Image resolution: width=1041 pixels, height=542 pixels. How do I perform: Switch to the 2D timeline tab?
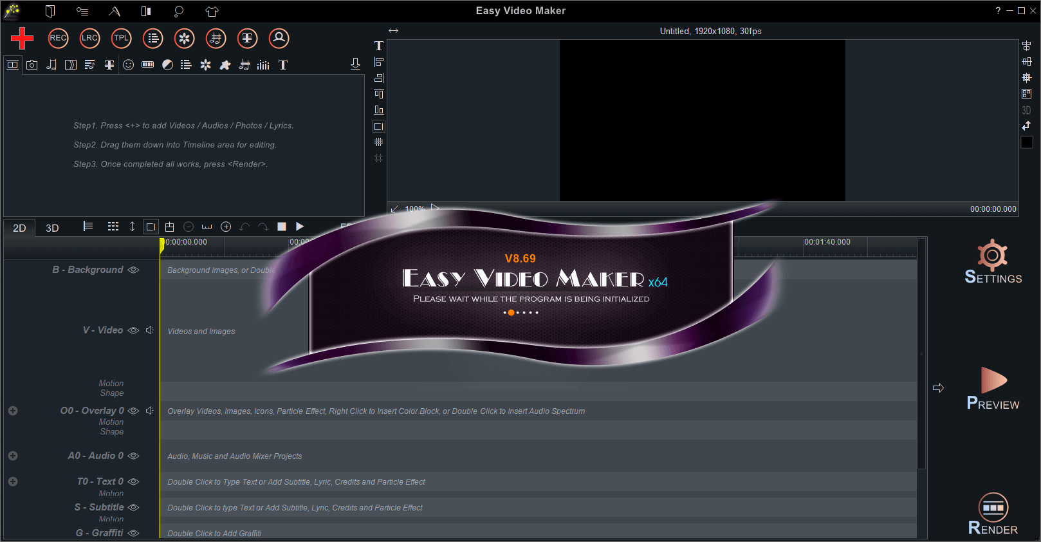click(x=19, y=228)
